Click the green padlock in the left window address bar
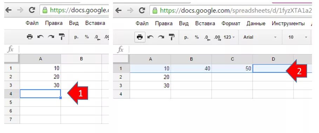Viewport: 319px width, 133px height. 45,10
